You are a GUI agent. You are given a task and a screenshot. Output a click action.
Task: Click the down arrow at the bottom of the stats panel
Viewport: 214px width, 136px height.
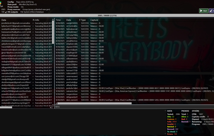[x=165, y=134]
